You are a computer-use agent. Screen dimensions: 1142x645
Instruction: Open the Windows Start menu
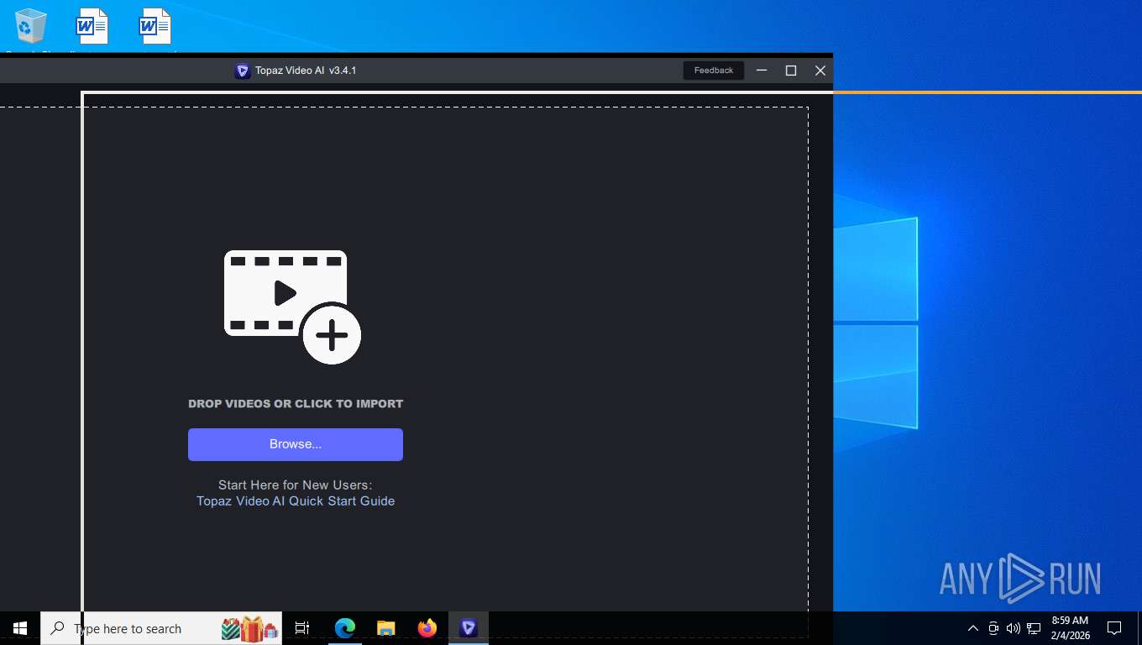20,628
